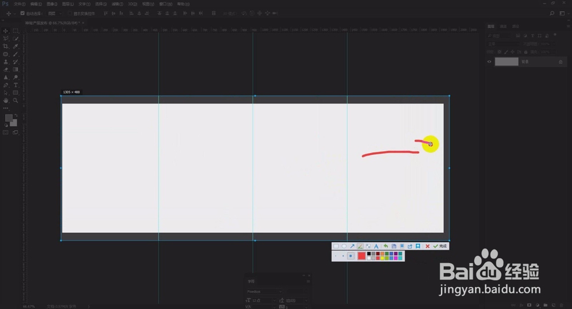Select the Pen tool

[6, 85]
